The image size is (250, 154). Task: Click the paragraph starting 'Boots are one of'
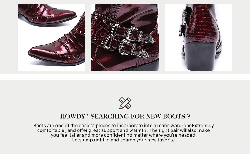click(123, 133)
